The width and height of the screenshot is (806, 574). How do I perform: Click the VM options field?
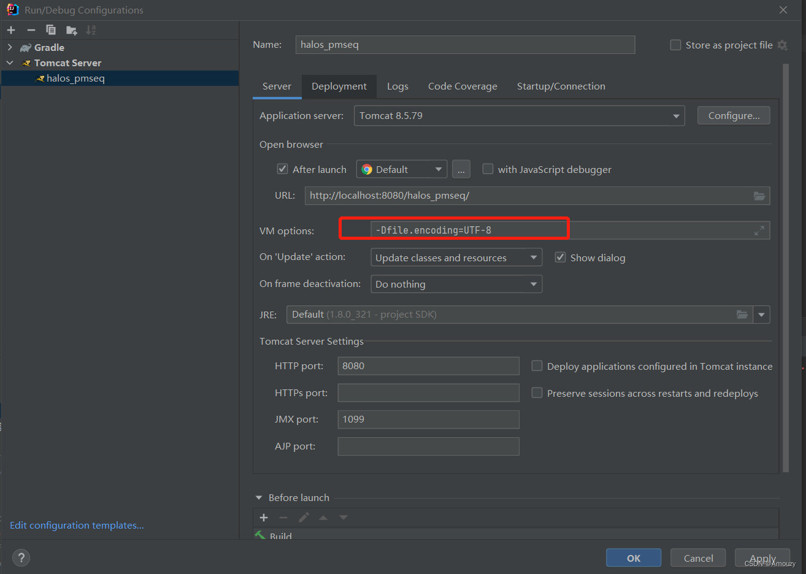570,231
